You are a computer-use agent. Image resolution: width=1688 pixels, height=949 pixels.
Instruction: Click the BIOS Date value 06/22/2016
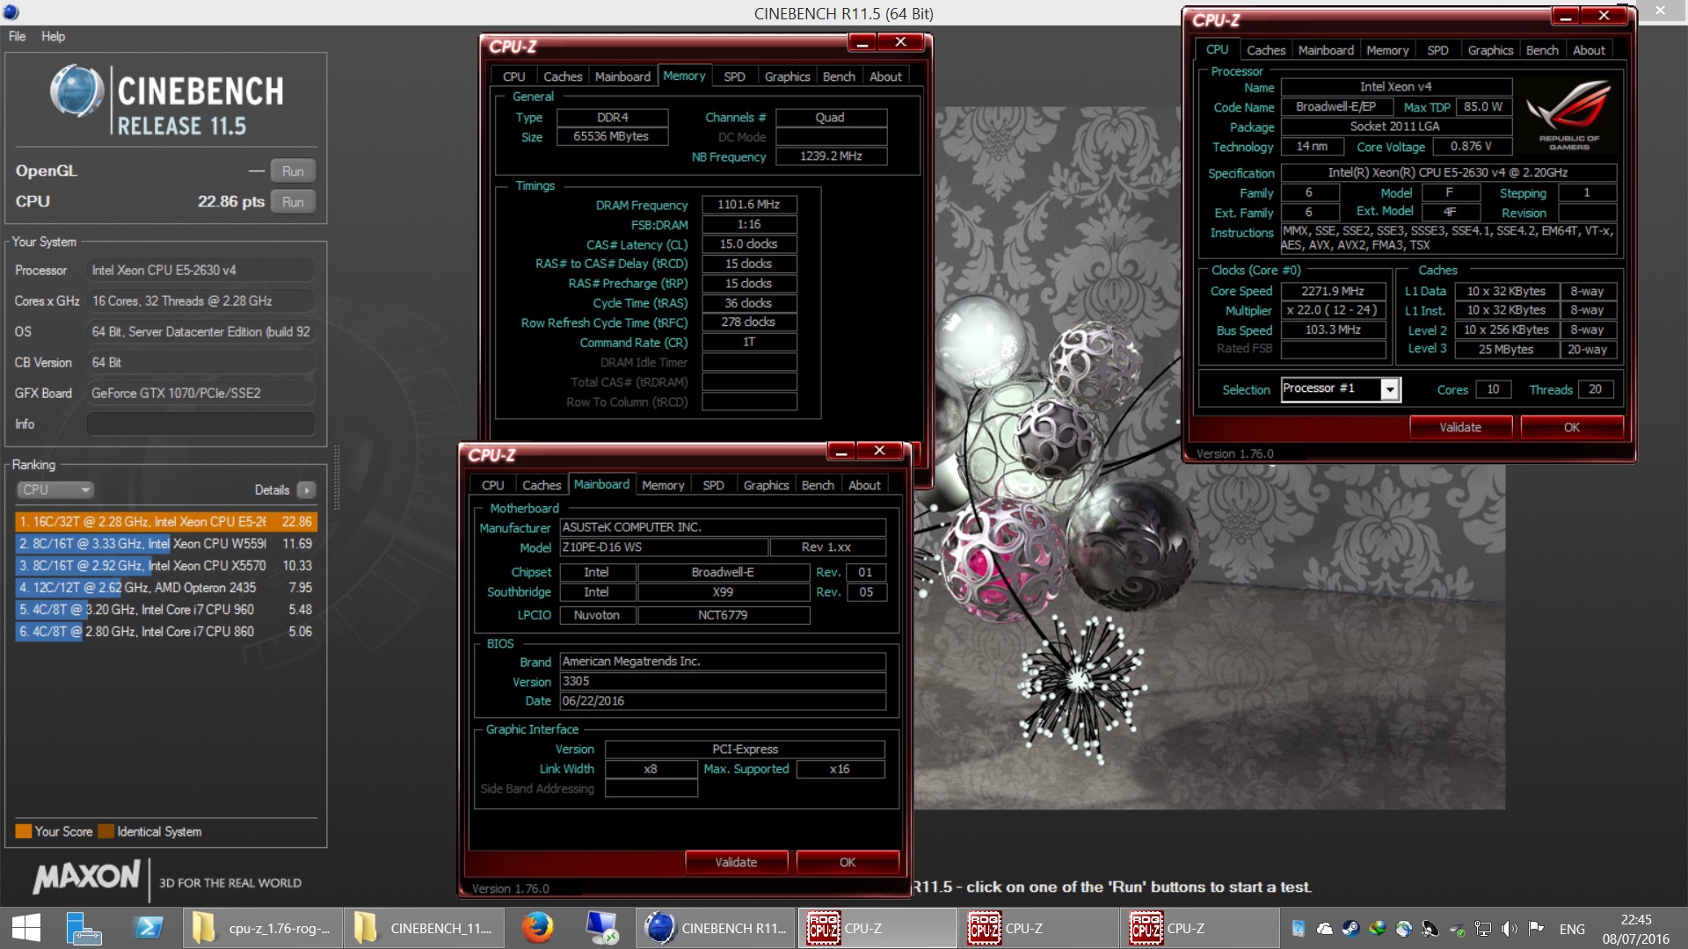[723, 701]
